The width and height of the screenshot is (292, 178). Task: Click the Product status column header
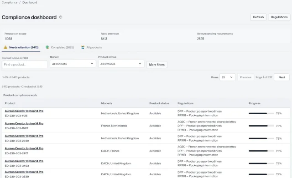[159, 103]
